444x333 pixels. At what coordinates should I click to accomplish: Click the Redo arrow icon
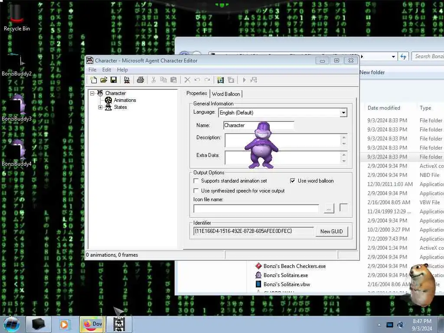pyautogui.click(x=207, y=80)
